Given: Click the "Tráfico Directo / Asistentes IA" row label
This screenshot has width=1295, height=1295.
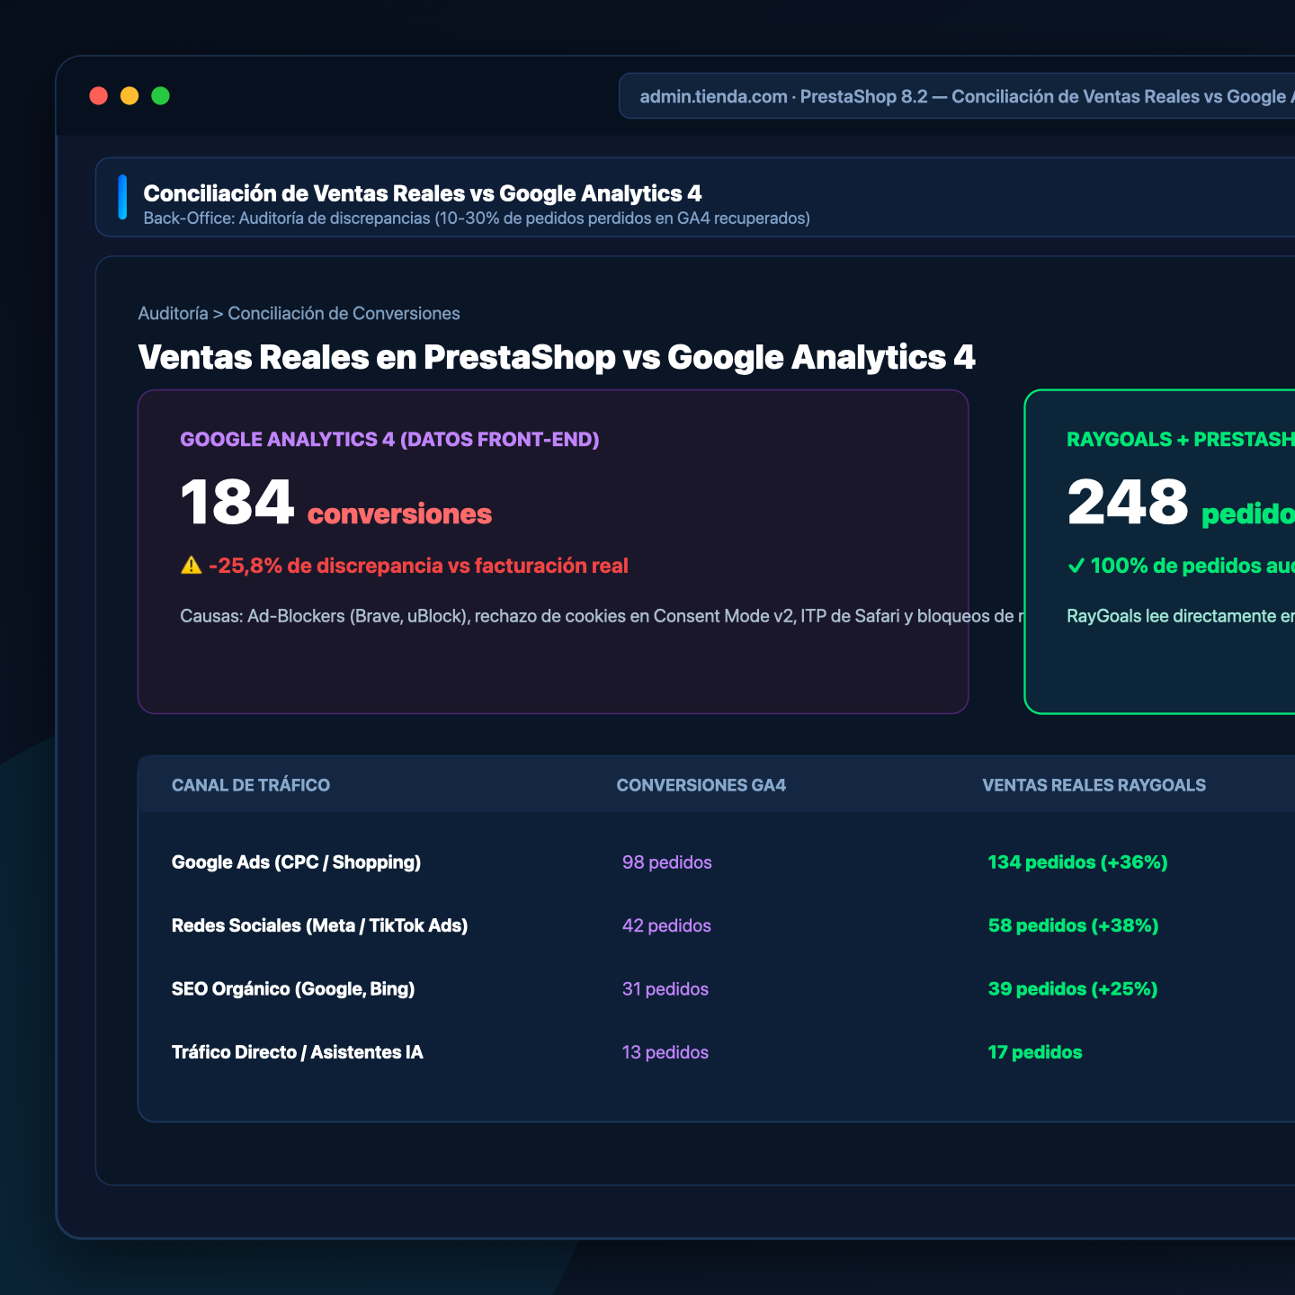Looking at the screenshot, I should pos(298,1052).
